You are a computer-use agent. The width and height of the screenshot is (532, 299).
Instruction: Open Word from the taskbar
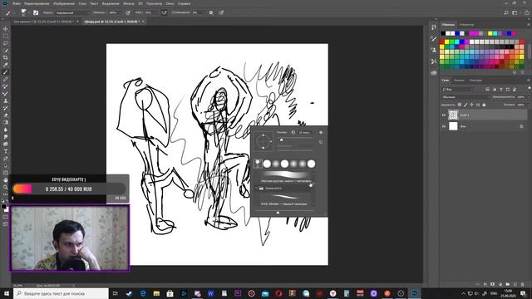[x=210, y=293]
